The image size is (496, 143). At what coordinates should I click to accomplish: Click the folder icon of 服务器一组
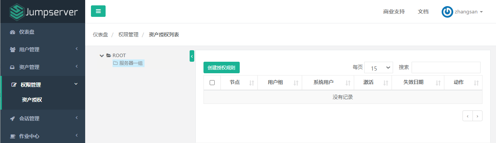pos(115,63)
